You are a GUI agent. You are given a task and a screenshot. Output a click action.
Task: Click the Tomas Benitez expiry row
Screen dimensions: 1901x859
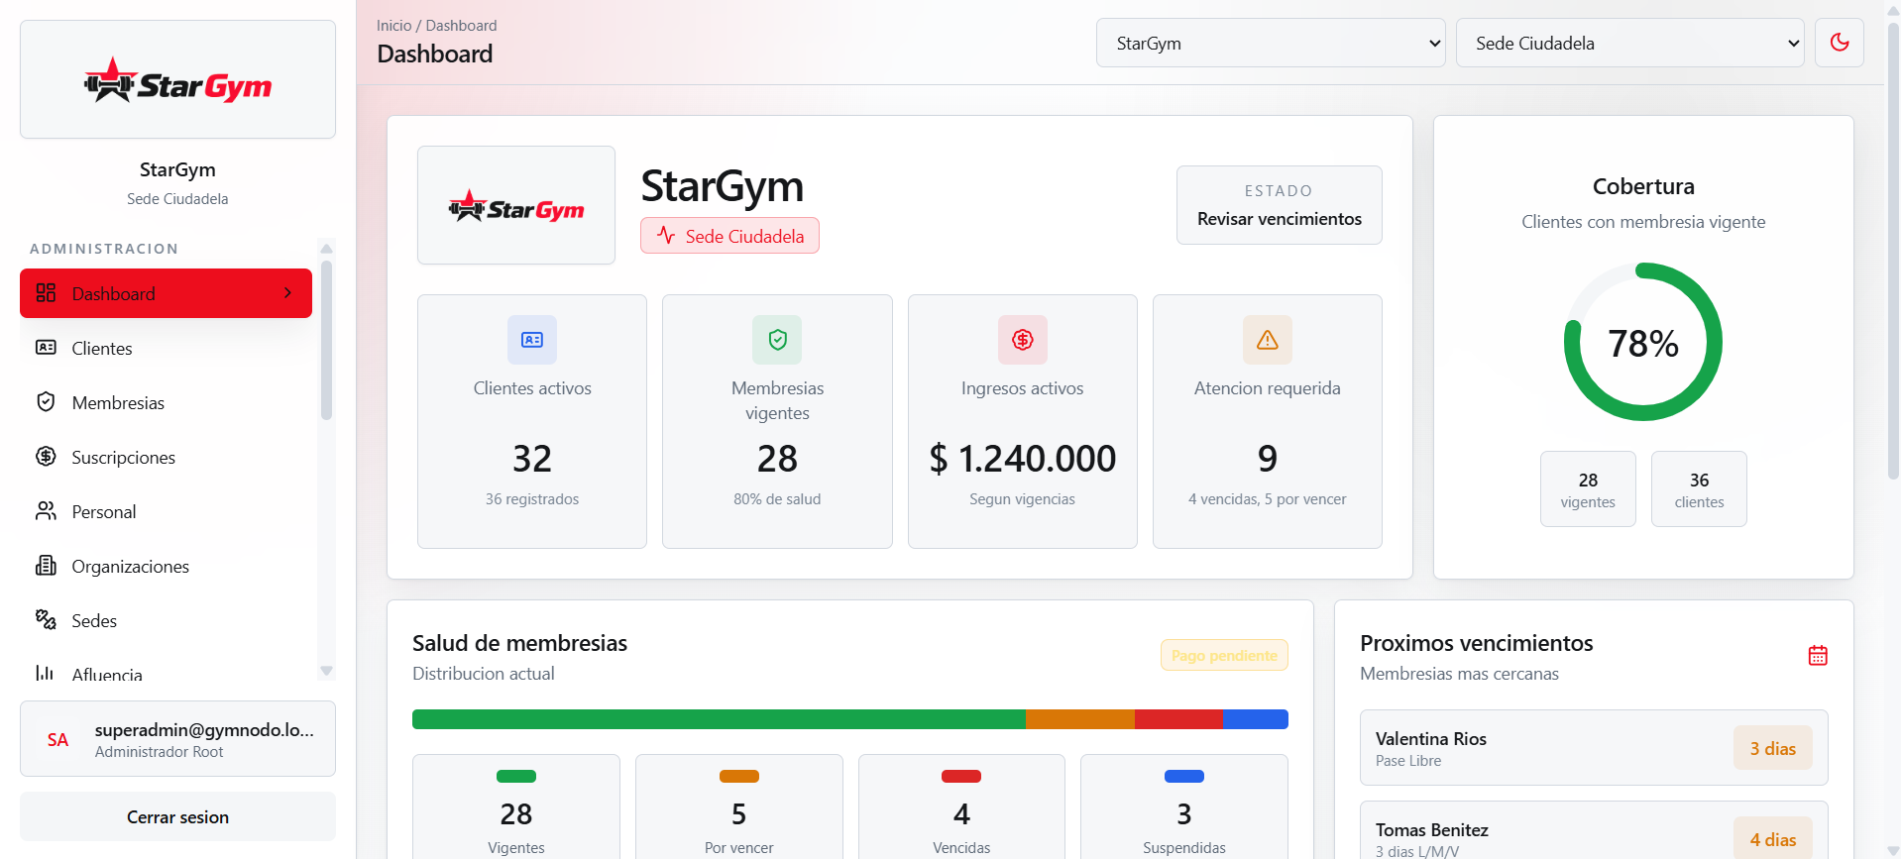click(x=1594, y=830)
